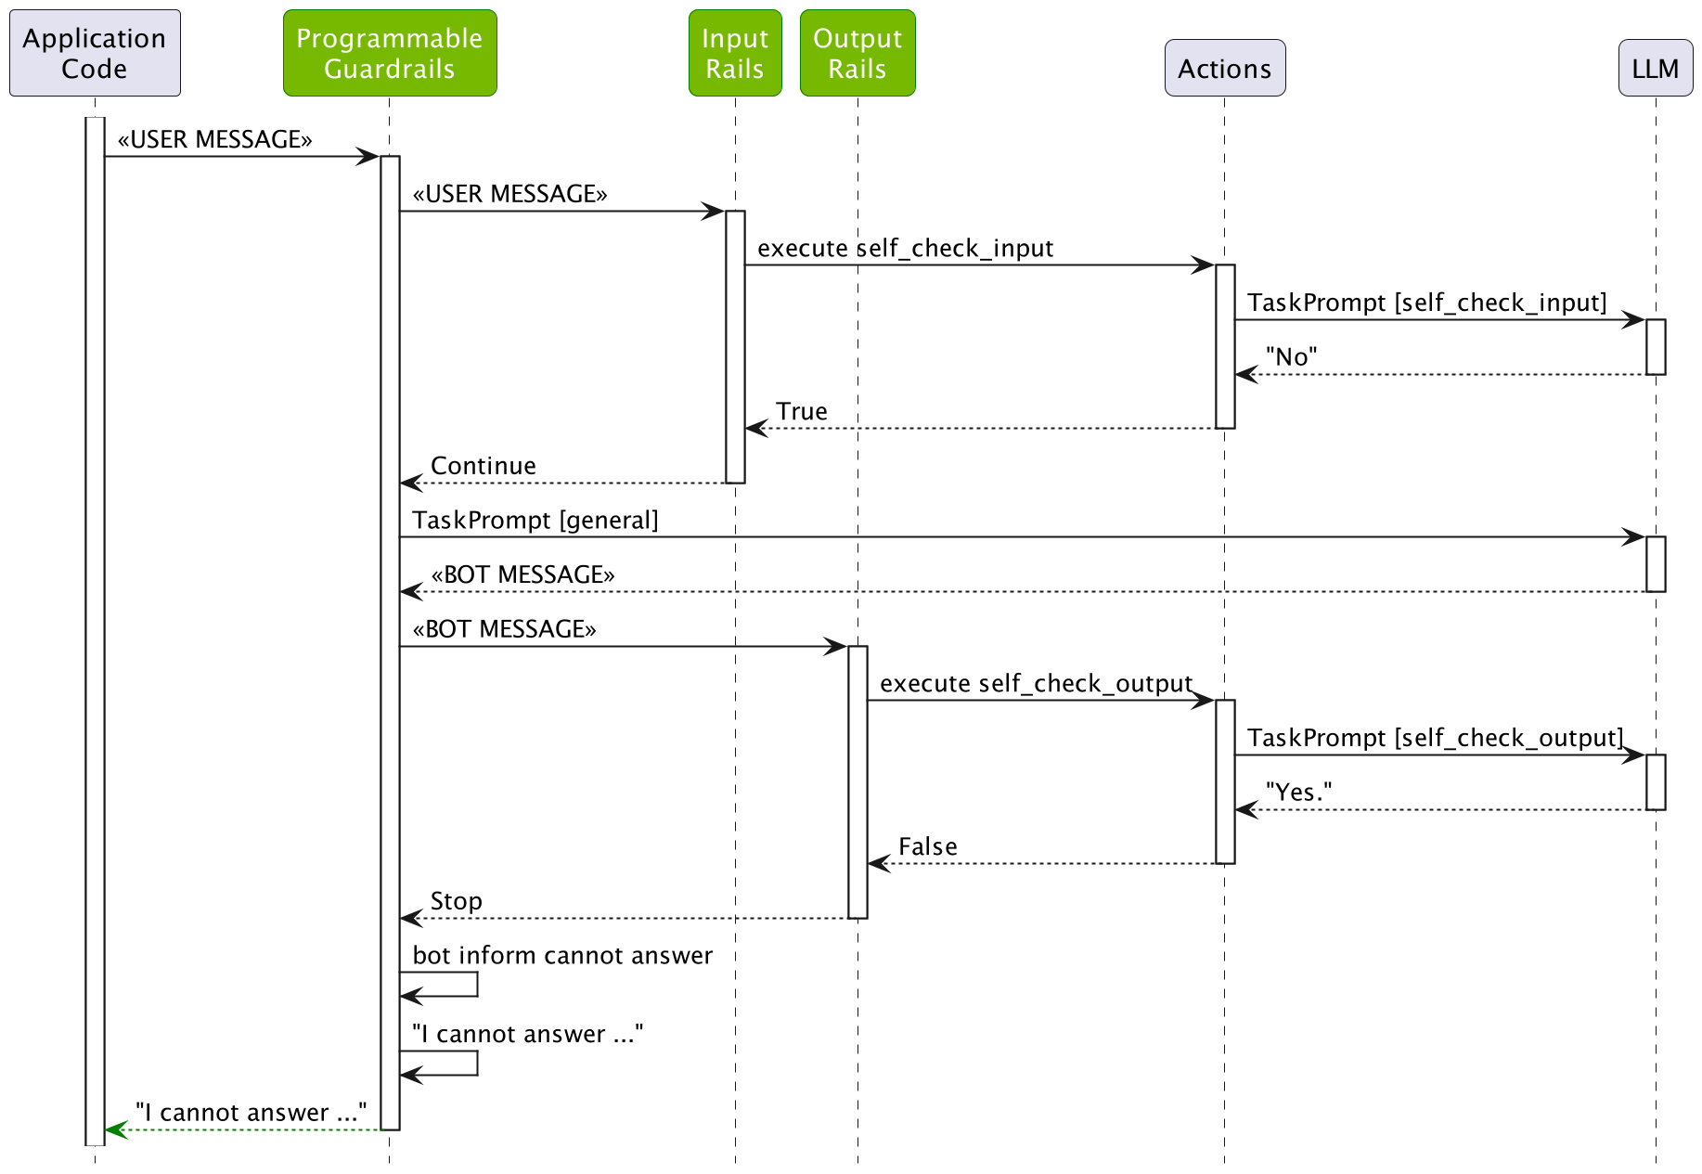Select the Actions participant box
Image resolution: width=1702 pixels, height=1174 pixels.
tap(1224, 68)
